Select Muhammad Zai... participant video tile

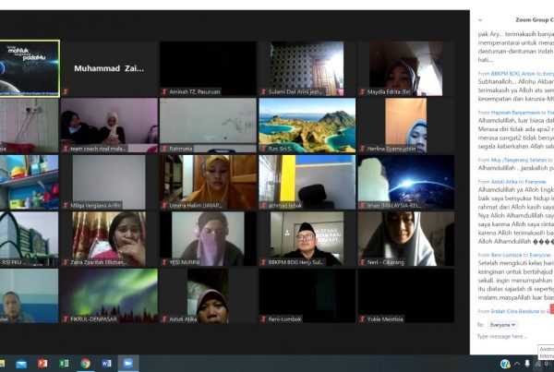click(x=109, y=67)
